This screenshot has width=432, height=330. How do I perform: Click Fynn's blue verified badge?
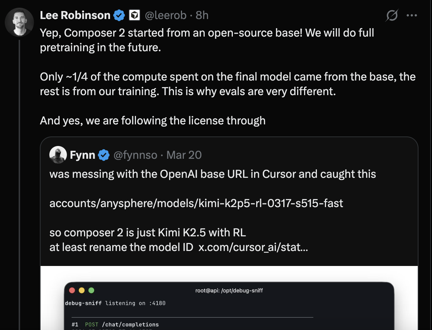pos(104,155)
